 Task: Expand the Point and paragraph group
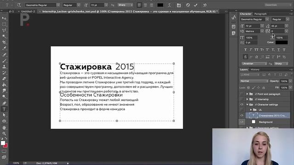[247, 94]
